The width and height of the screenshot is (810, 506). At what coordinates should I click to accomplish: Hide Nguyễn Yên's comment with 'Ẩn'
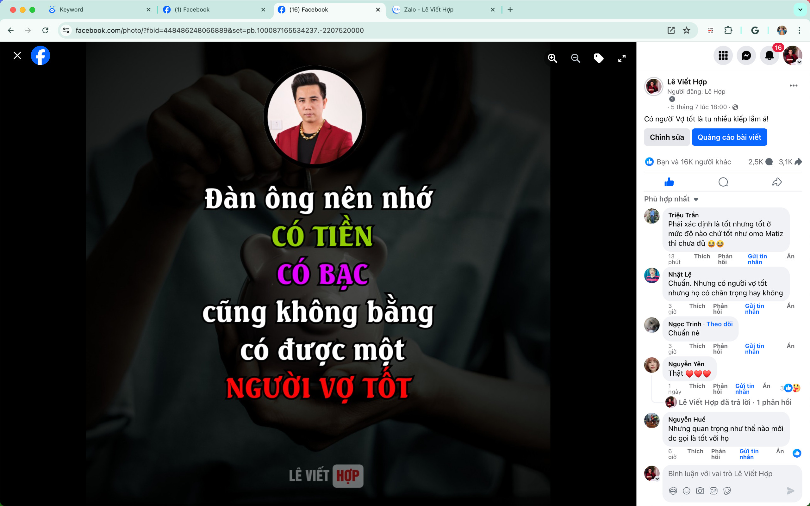click(766, 386)
